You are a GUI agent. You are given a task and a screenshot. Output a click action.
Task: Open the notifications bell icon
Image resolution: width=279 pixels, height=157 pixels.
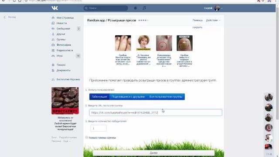pyautogui.click(x=136, y=8)
